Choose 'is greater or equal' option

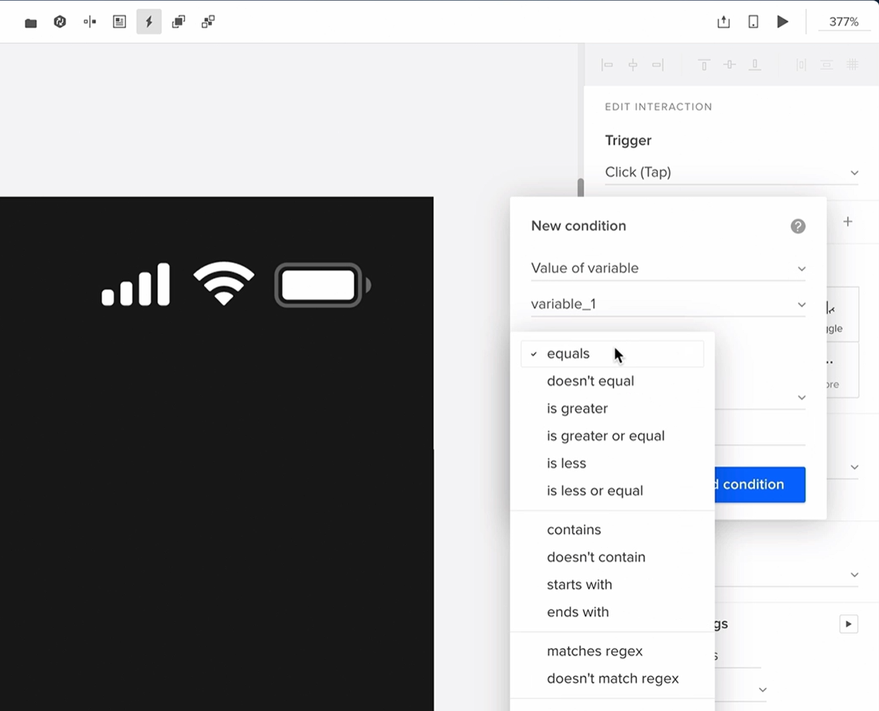pyautogui.click(x=605, y=436)
